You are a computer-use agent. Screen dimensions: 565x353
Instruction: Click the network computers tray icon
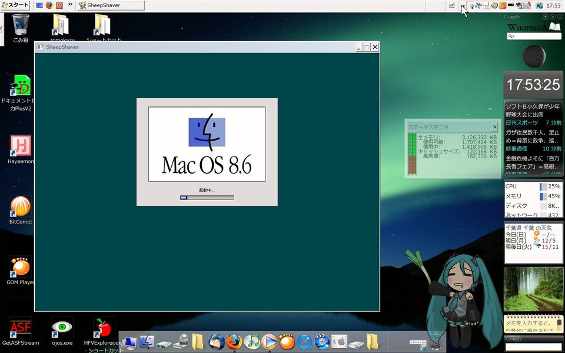coord(540,5)
